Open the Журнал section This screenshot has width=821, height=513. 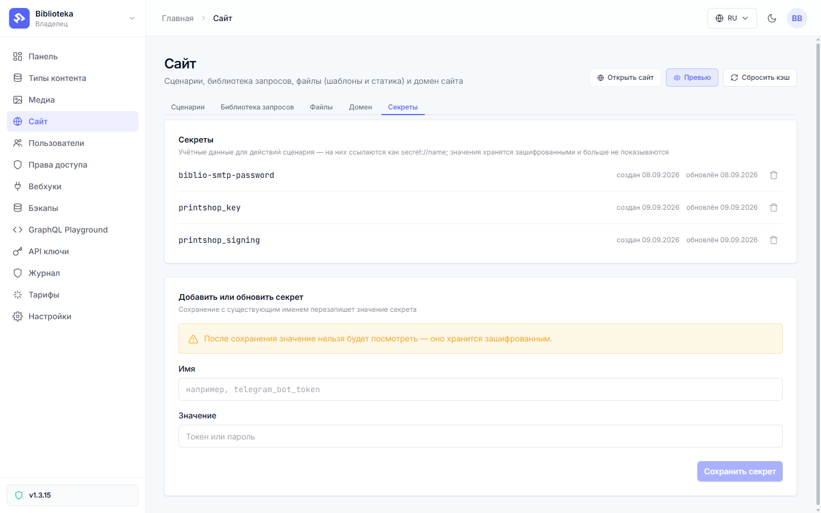coord(72,273)
